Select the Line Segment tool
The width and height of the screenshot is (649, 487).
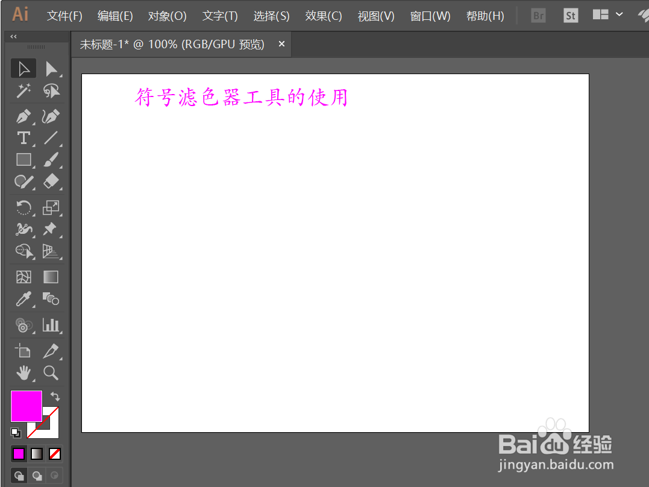51,138
